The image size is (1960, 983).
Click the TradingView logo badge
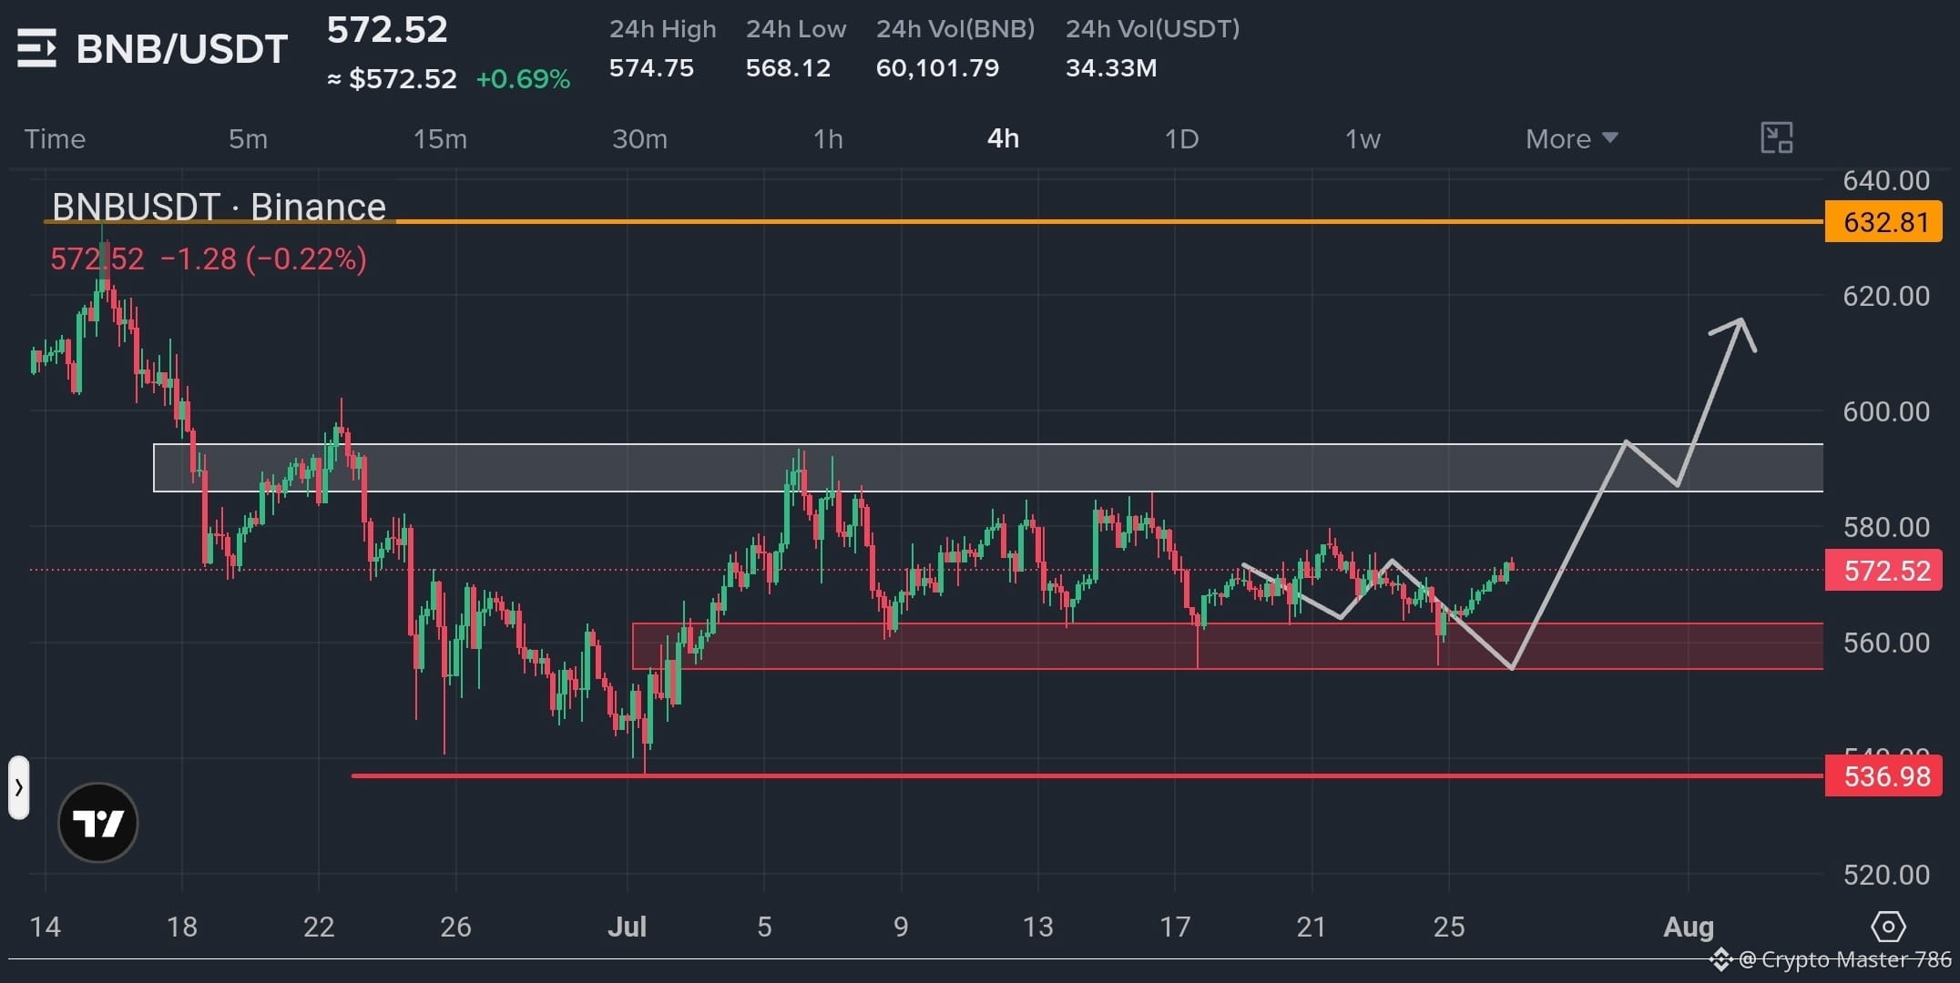point(97,823)
